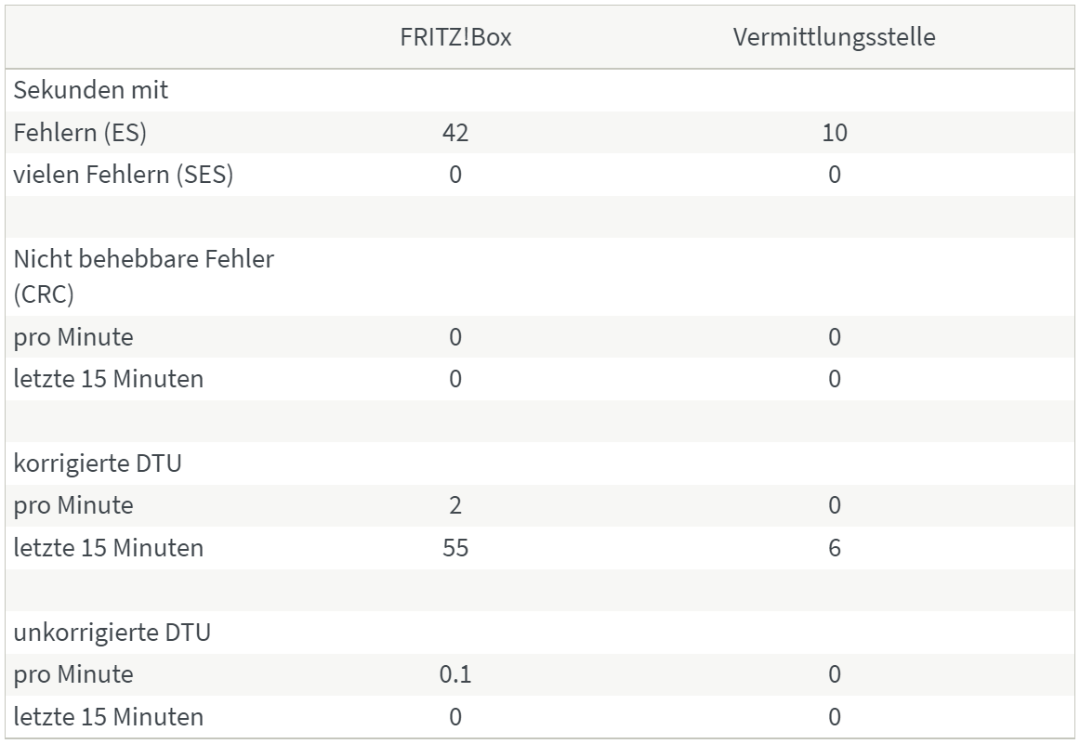Click the "Fehlern (ES)" row label
The width and height of the screenshot is (1080, 744).
pyautogui.click(x=80, y=133)
